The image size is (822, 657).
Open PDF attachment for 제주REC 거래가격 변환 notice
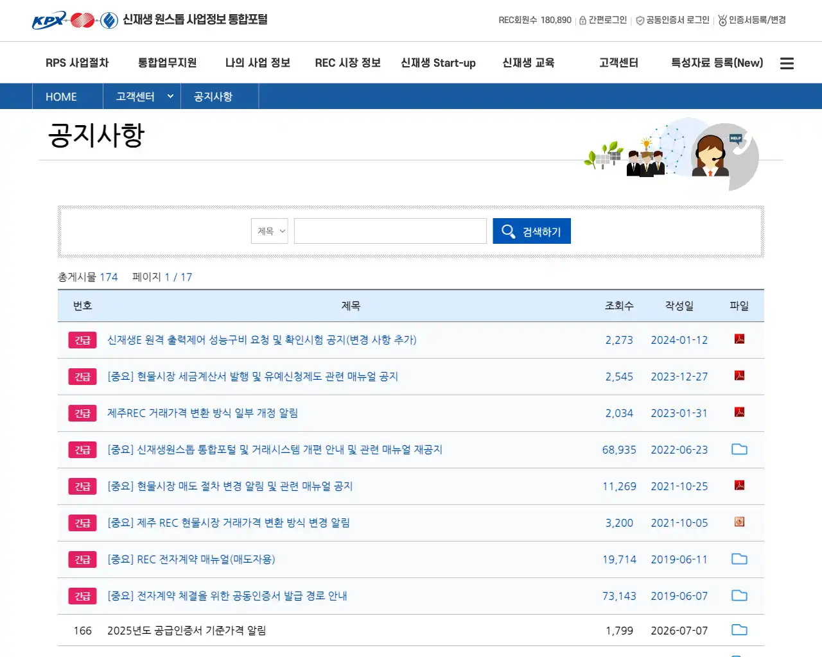[739, 412]
